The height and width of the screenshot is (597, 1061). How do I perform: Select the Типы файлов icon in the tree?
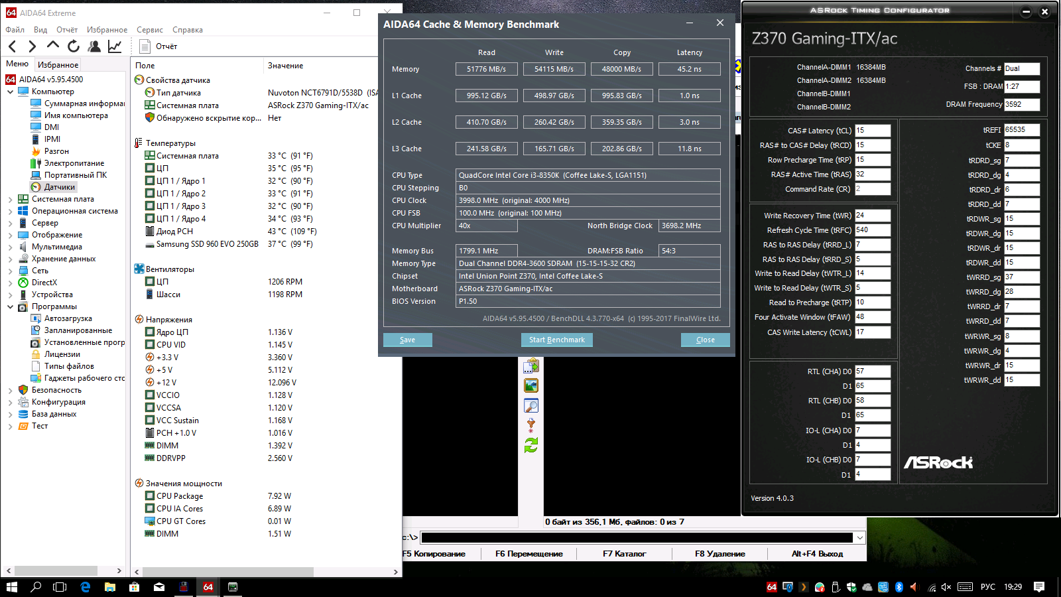pyautogui.click(x=36, y=366)
